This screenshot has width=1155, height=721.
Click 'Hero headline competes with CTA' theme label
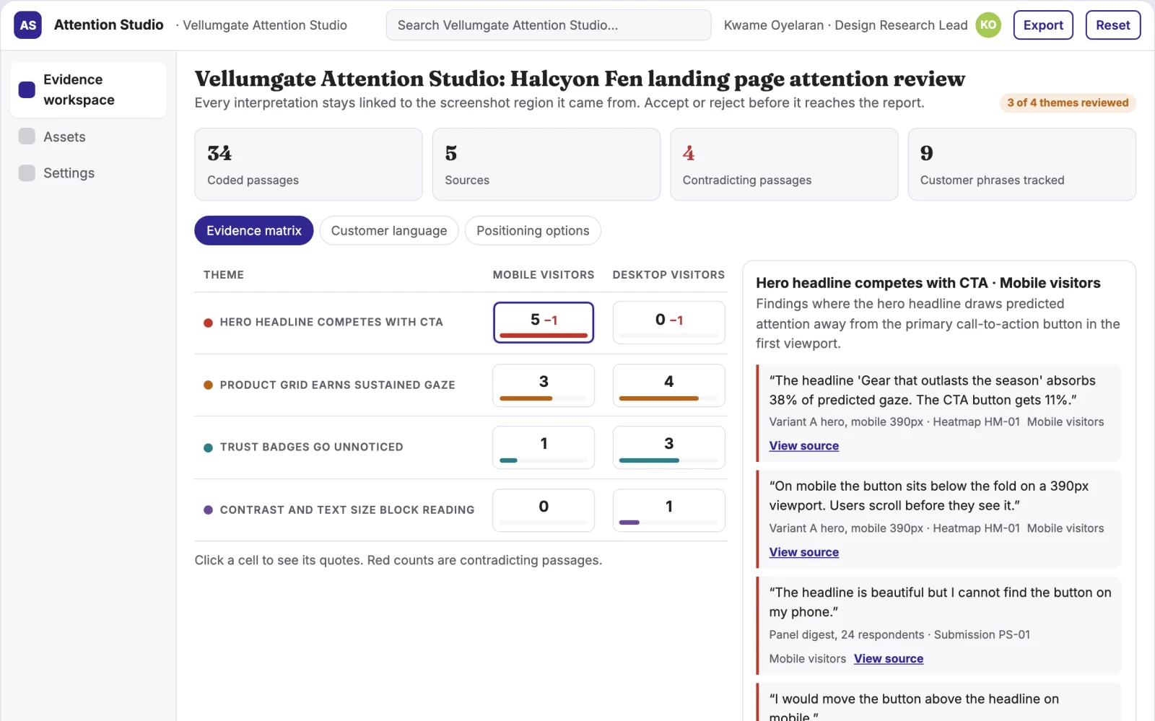point(331,322)
